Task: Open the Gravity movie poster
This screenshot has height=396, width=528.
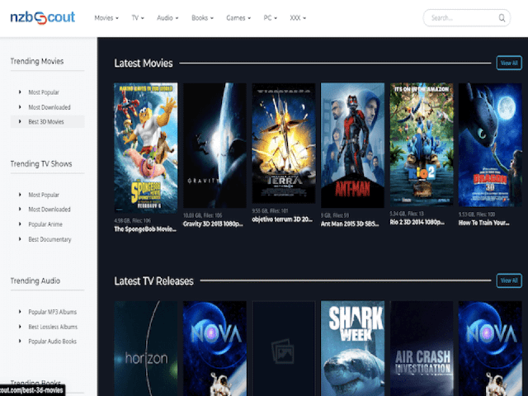Action: point(214,145)
